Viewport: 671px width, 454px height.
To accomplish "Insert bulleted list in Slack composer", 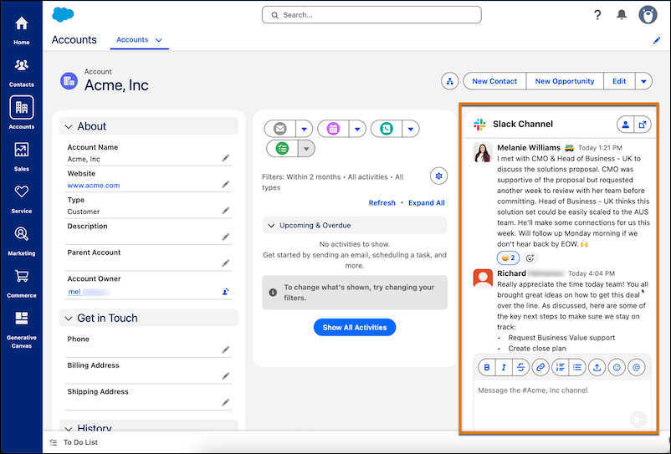I will 577,367.
